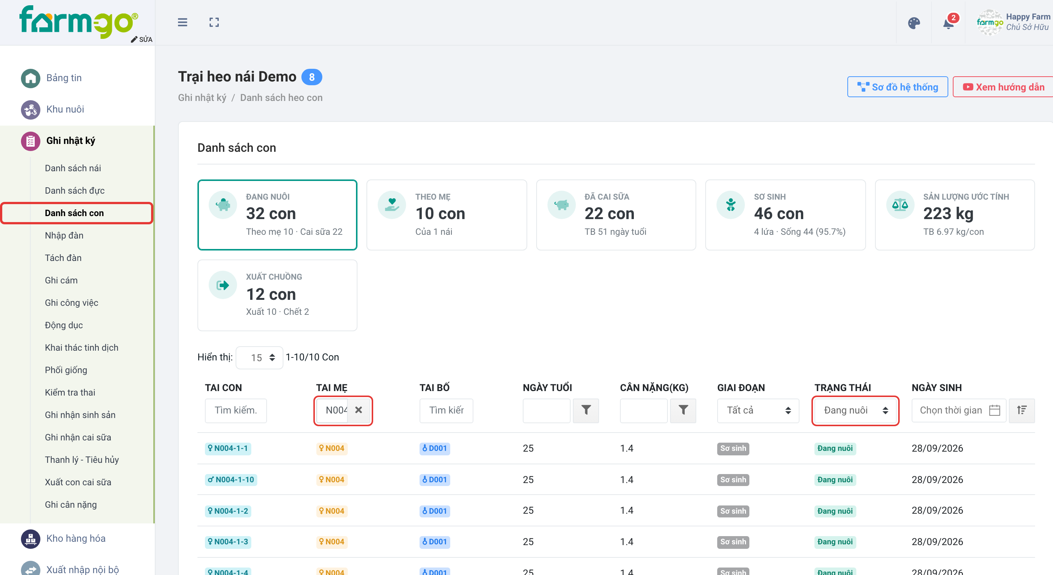Select the Đã cai sữa 22 con card
1053x575 pixels.
[615, 215]
